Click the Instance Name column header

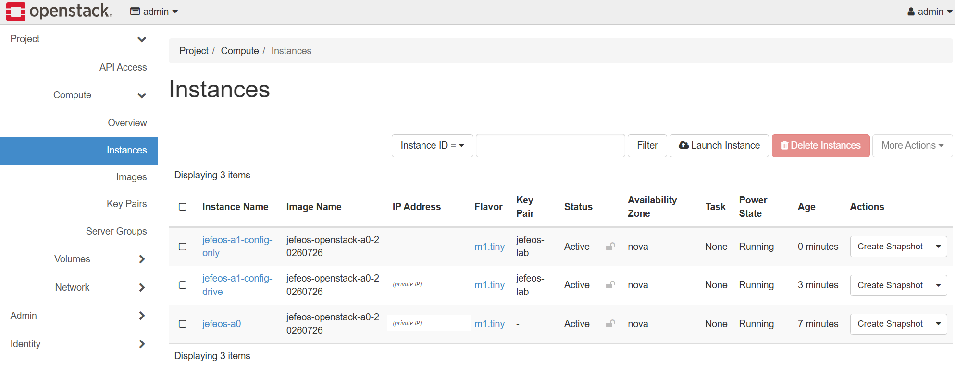click(x=235, y=207)
